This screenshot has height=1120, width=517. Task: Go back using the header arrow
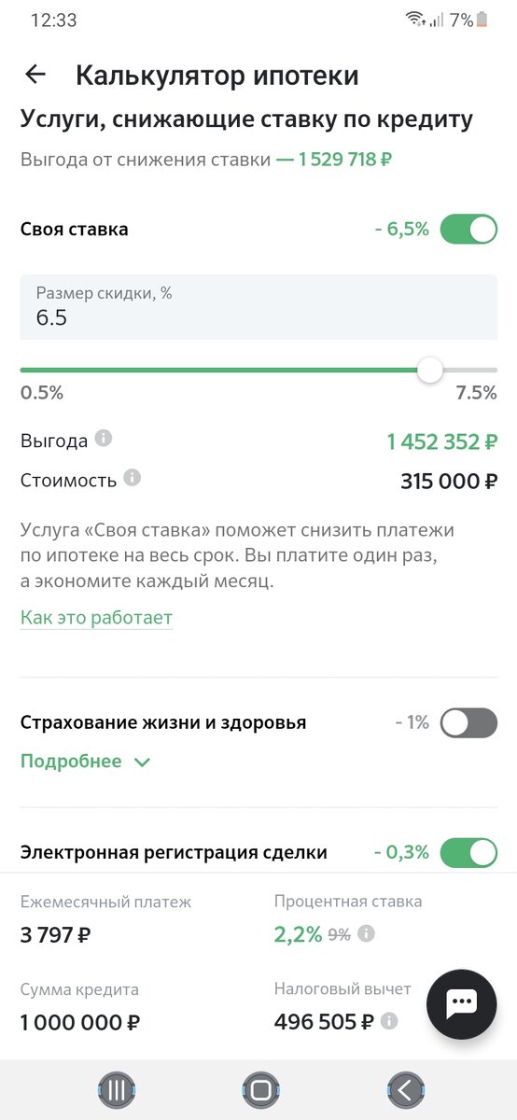tap(35, 75)
